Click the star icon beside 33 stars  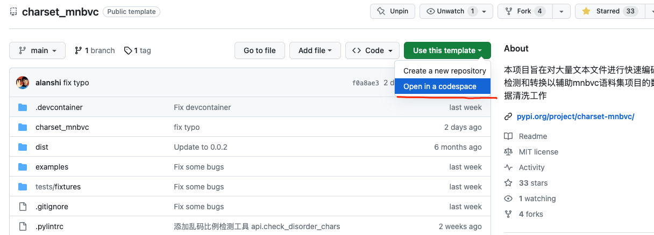[508, 183]
